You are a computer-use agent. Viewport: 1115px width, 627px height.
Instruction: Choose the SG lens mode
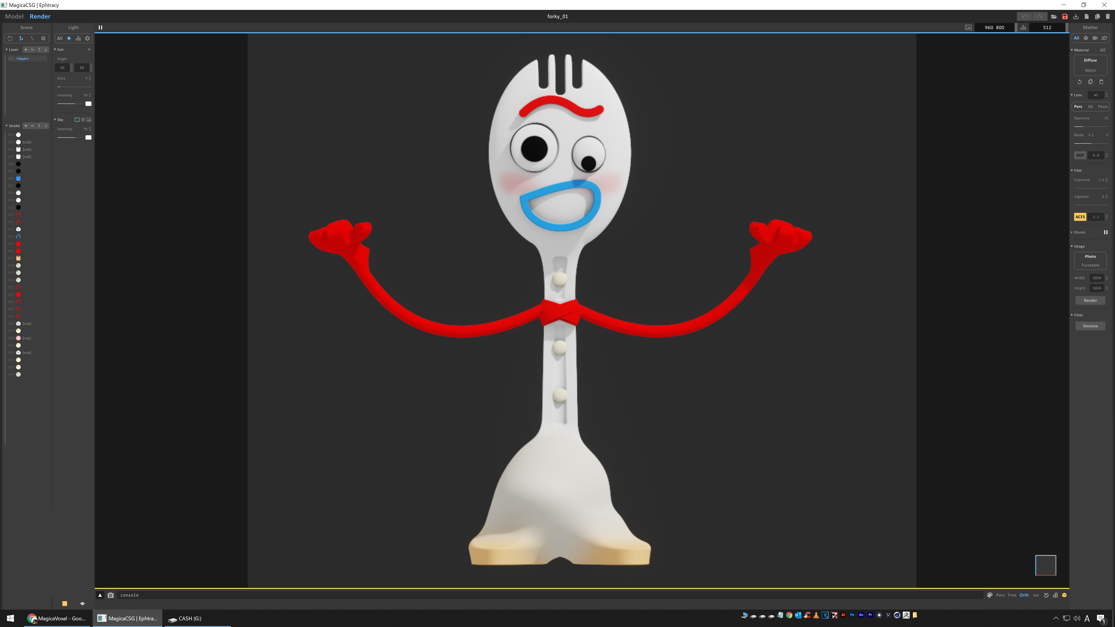pyautogui.click(x=1090, y=107)
